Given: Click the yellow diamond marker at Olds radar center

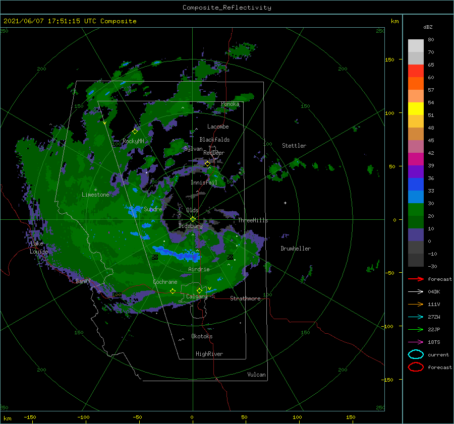Looking at the screenshot, I should click(193, 219).
